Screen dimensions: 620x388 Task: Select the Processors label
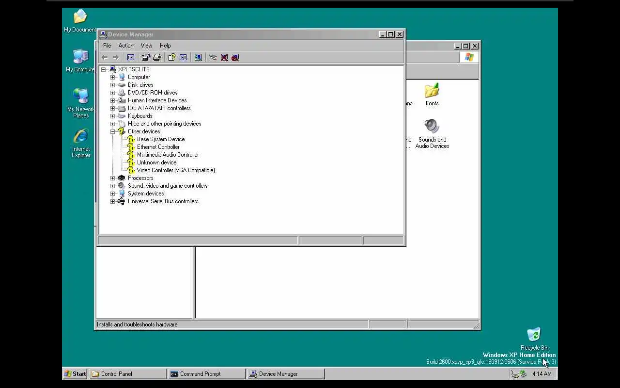tap(140, 178)
